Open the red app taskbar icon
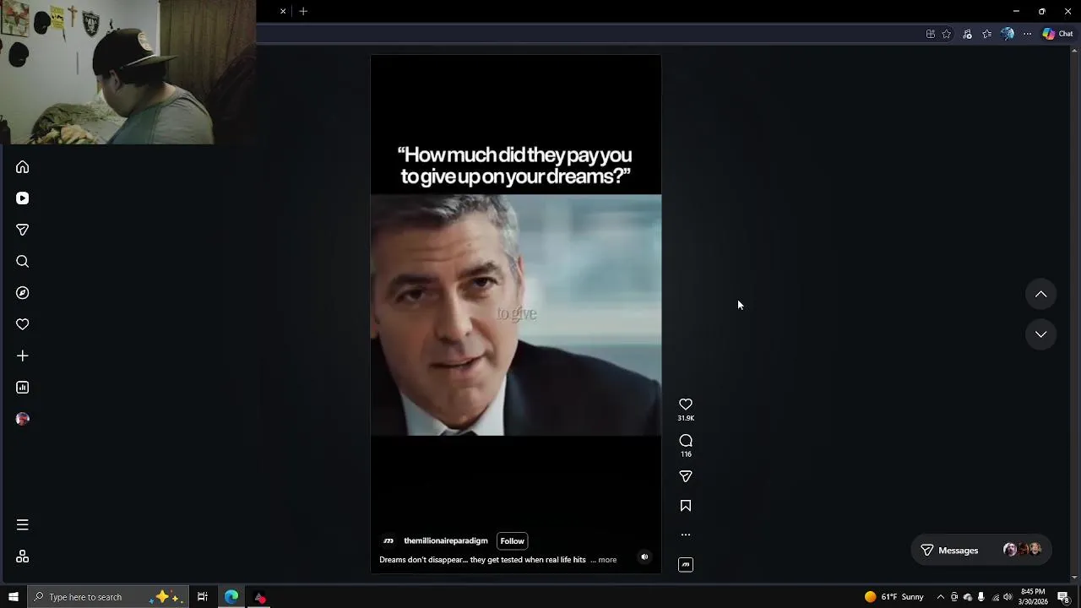Viewport: 1081px width, 608px height. click(260, 597)
